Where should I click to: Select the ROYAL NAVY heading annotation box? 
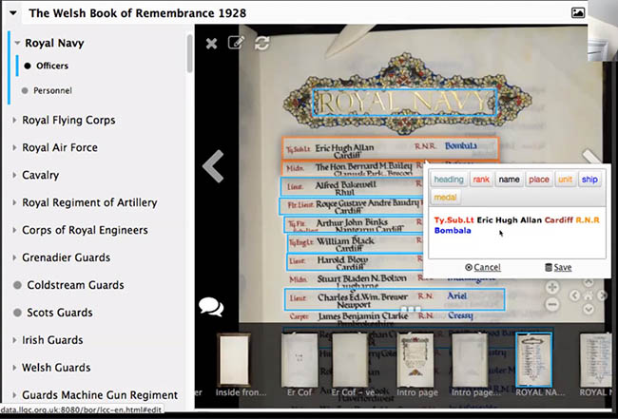coord(404,103)
